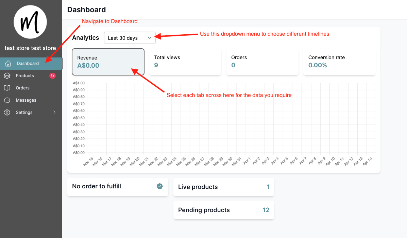Screen dimensions: 407x238
Task: Select the Conversion rate tab
Action: 339,62
